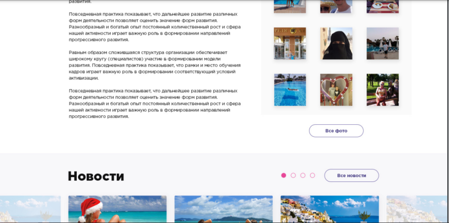Open the cropped food plates photo thumbnail
Image resolution: width=449 pixels, height=223 pixels.
tap(382, 7)
